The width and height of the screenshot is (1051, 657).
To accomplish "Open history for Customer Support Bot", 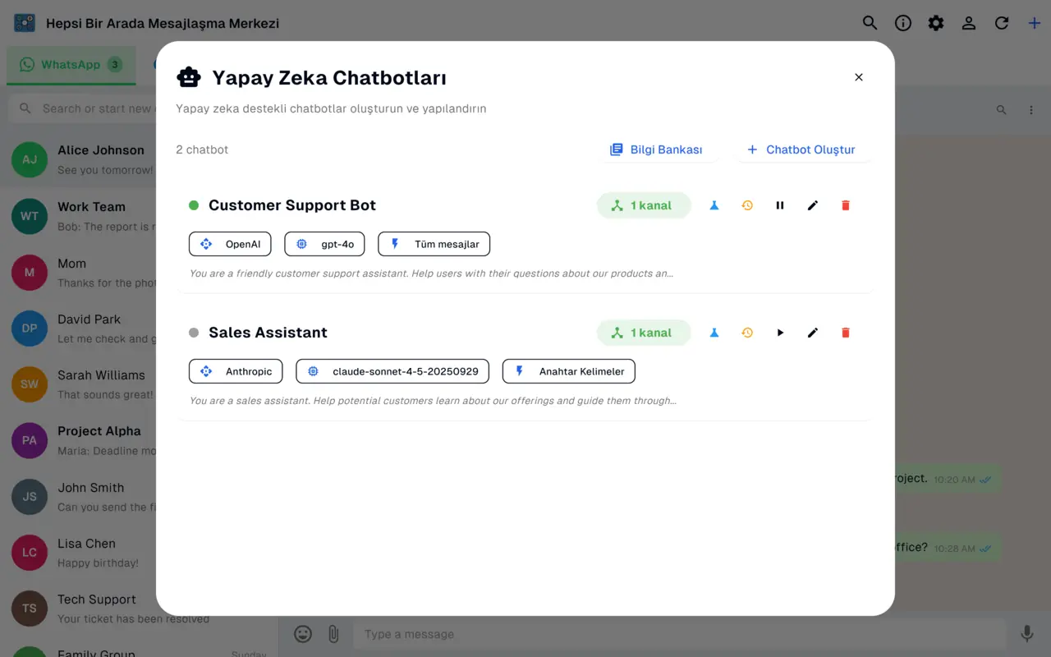I will (747, 205).
